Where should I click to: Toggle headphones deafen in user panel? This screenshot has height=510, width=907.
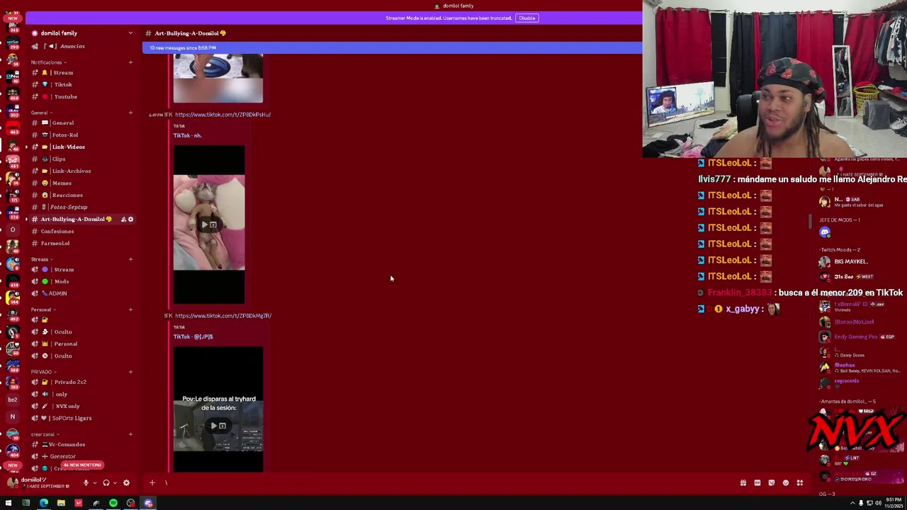(x=106, y=483)
